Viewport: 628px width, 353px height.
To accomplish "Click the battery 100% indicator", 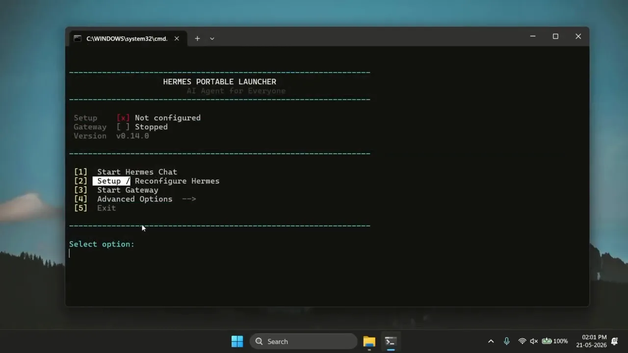I will coord(555,341).
